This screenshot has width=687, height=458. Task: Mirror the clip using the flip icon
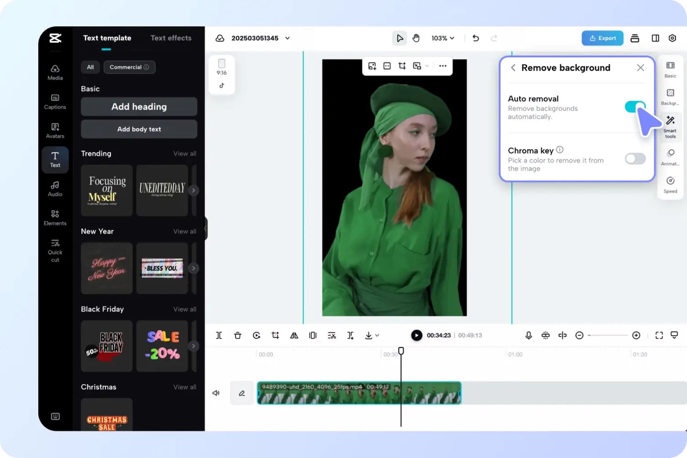(x=294, y=335)
